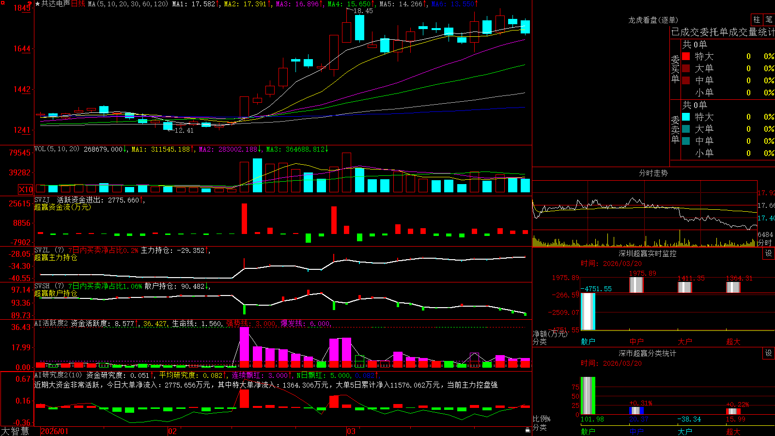The height and width of the screenshot is (436, 775).
Task: Click the 深圳超赢实时监控 panel title
Action: (648, 253)
